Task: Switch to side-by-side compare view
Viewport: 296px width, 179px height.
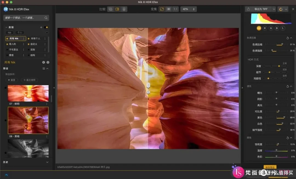Action: click(124, 9)
